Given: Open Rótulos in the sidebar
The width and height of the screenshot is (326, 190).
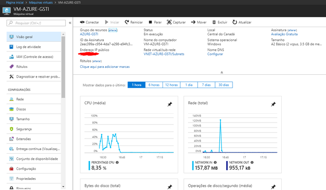Looking at the screenshot, I should (34, 67).
